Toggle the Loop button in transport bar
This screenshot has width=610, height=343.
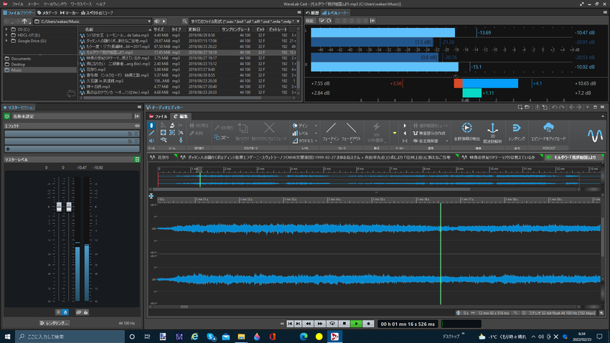point(332,324)
